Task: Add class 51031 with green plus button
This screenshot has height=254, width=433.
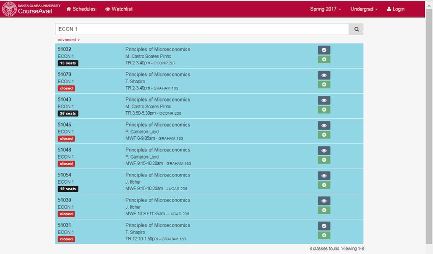Action: click(324, 236)
